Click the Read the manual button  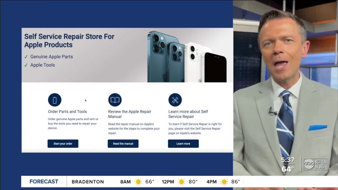(x=123, y=144)
